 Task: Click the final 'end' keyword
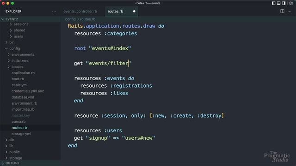(73, 146)
